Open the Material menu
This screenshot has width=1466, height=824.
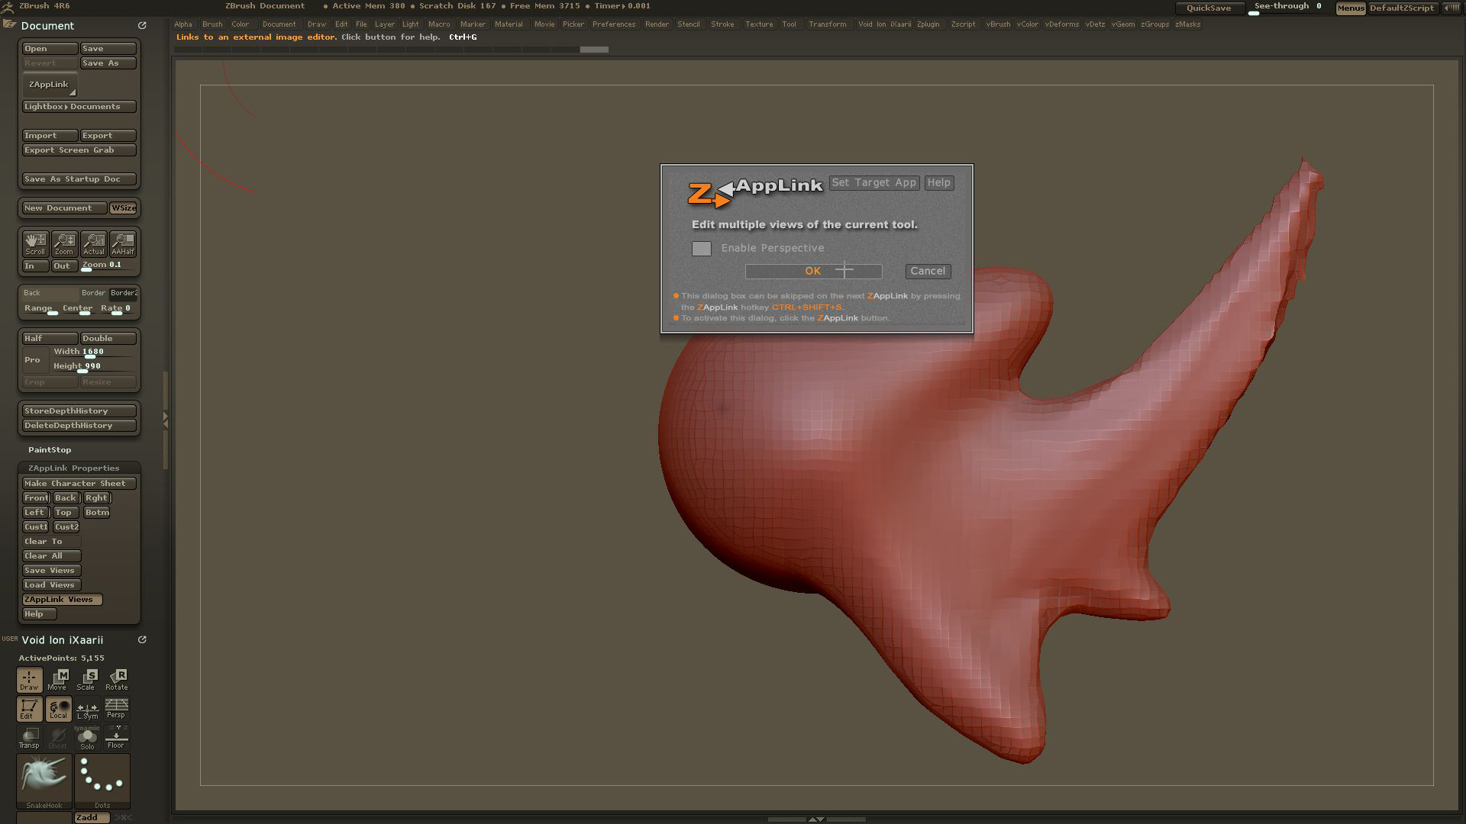pyautogui.click(x=509, y=24)
